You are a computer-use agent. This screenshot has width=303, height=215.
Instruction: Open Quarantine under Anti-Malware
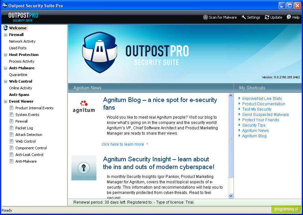[x=18, y=75]
